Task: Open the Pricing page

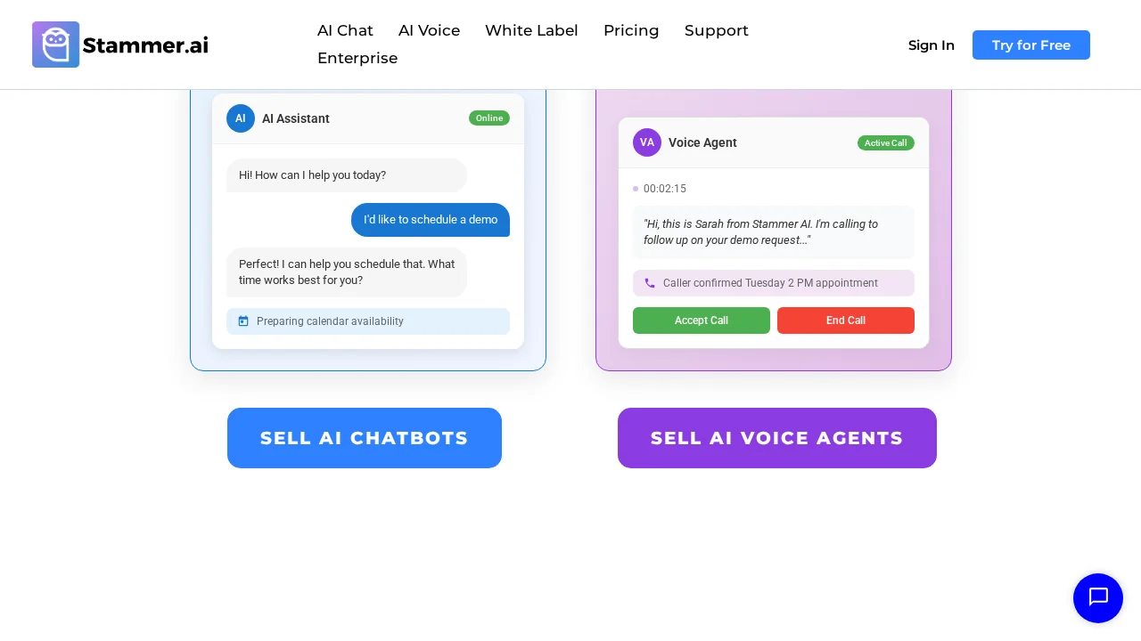Action: 631,30
